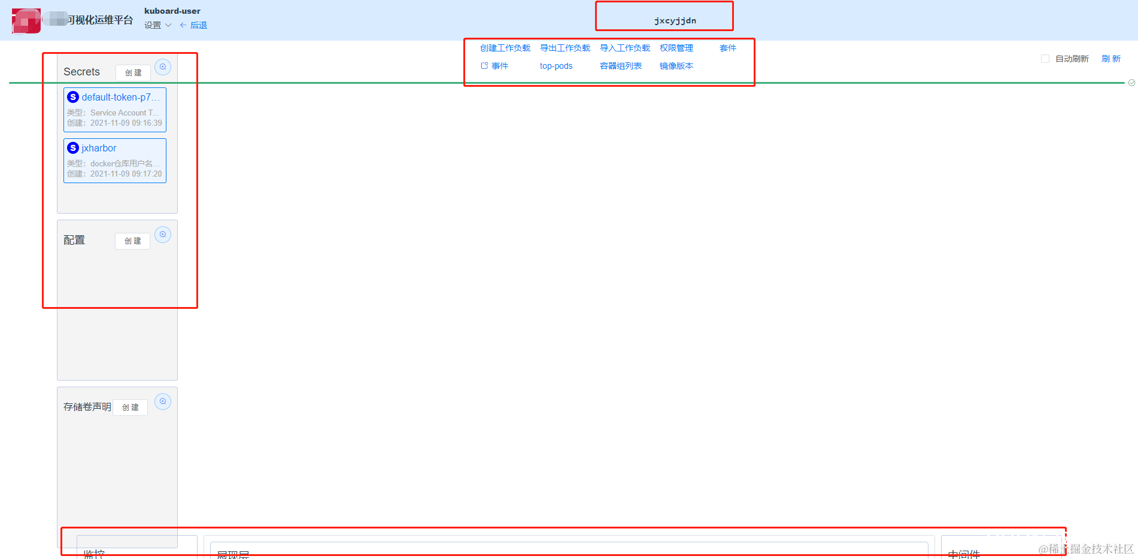Click the magnifier icon in 配置 panel
Viewport: 1138px width, 559px height.
[x=163, y=235]
